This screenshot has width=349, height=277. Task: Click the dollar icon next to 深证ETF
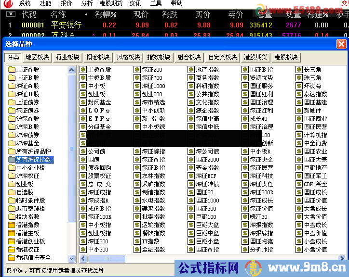(x=191, y=176)
